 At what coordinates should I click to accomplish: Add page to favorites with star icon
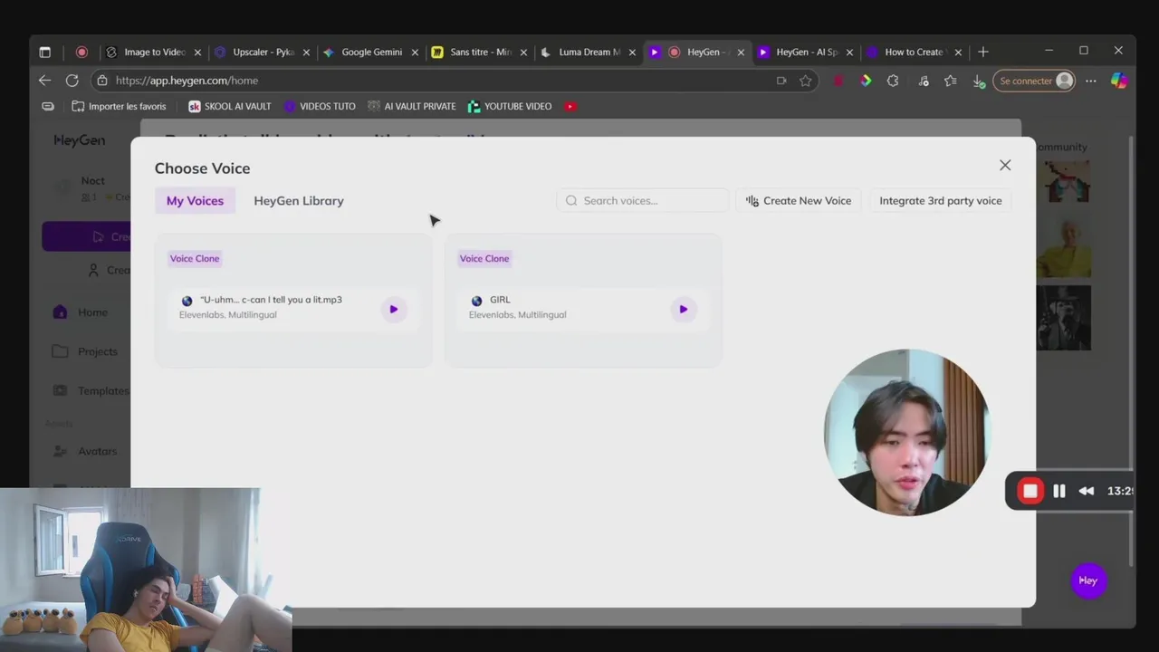click(x=805, y=81)
